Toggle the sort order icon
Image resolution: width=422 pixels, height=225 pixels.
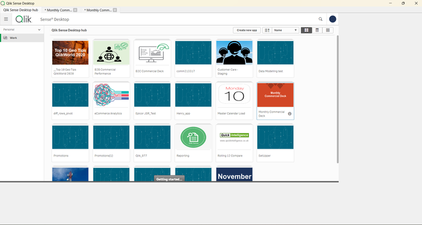coord(267,30)
